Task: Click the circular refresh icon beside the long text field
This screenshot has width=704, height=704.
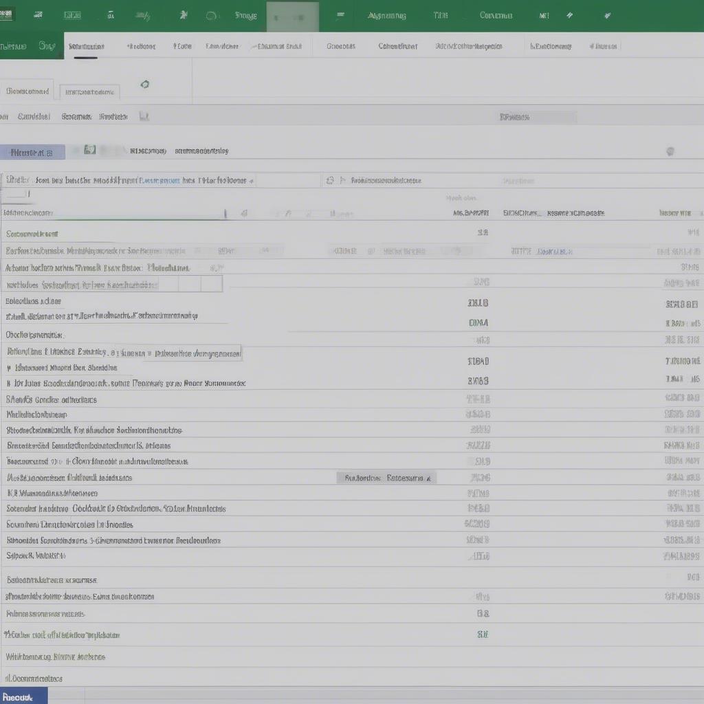Action: pyautogui.click(x=330, y=181)
